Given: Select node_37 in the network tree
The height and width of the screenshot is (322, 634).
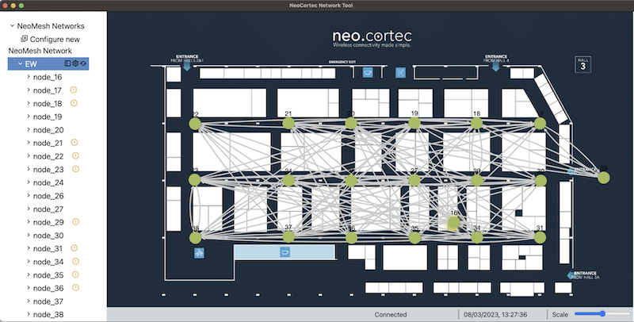Looking at the screenshot, I should tap(48, 301).
